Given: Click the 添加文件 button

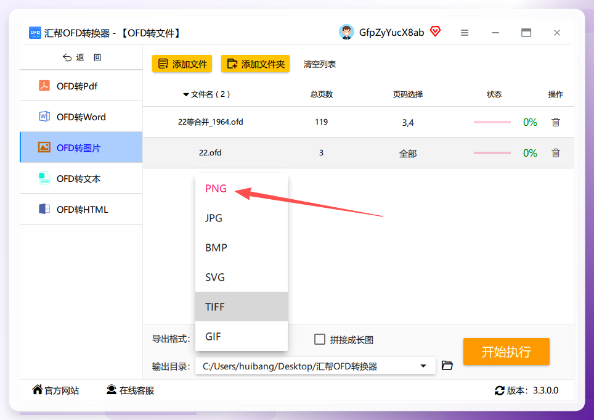Looking at the screenshot, I should point(182,64).
